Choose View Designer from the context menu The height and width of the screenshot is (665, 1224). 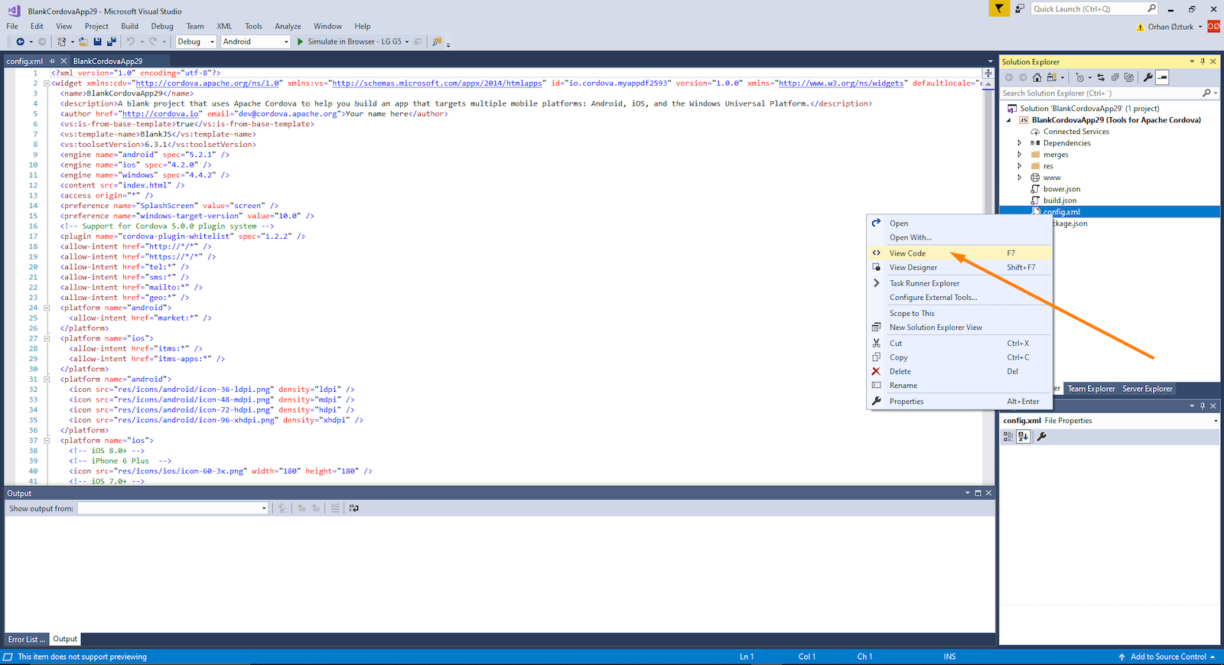pyautogui.click(x=959, y=268)
